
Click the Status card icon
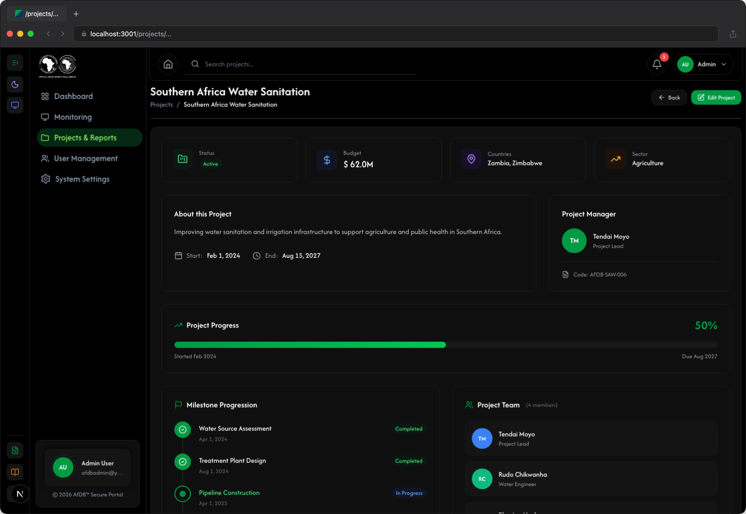click(183, 159)
